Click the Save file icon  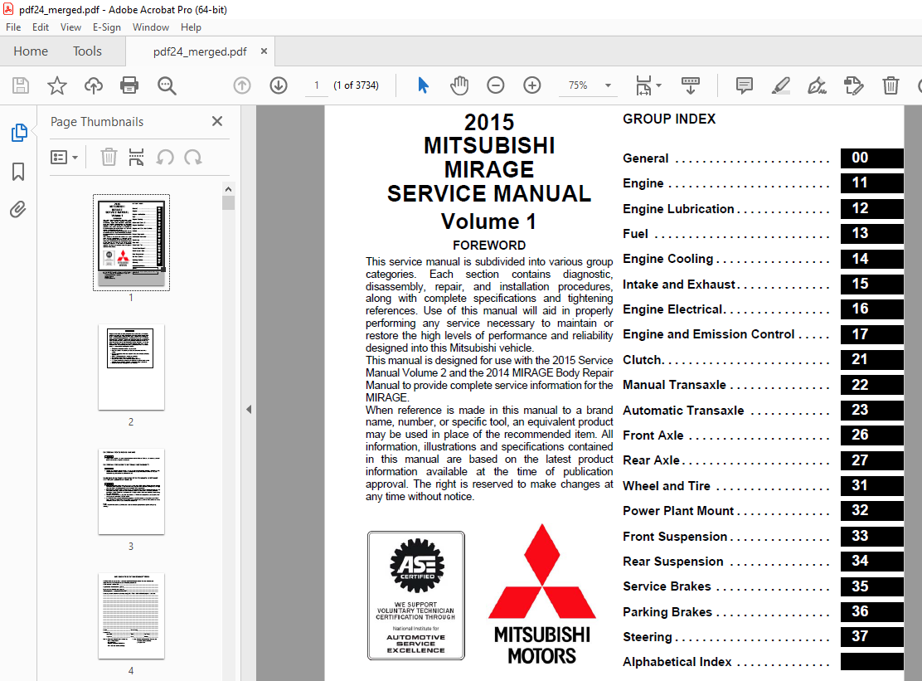[21, 86]
